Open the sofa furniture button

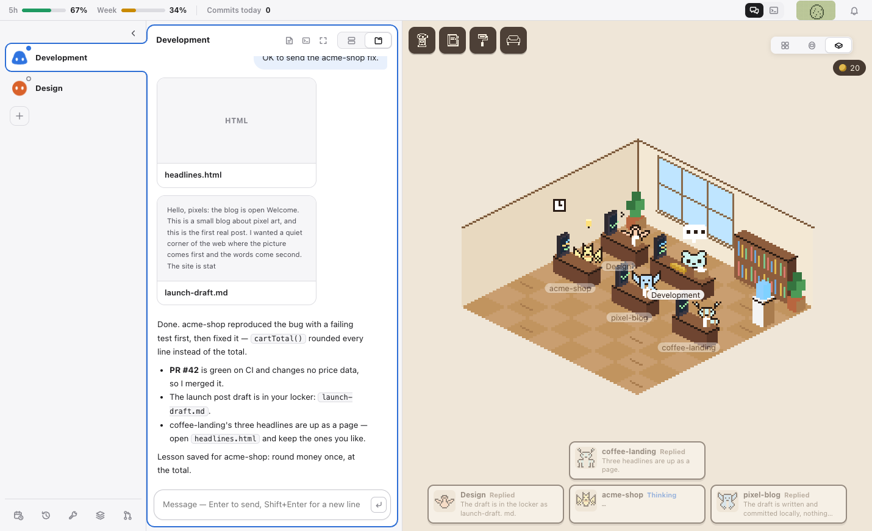tap(513, 40)
